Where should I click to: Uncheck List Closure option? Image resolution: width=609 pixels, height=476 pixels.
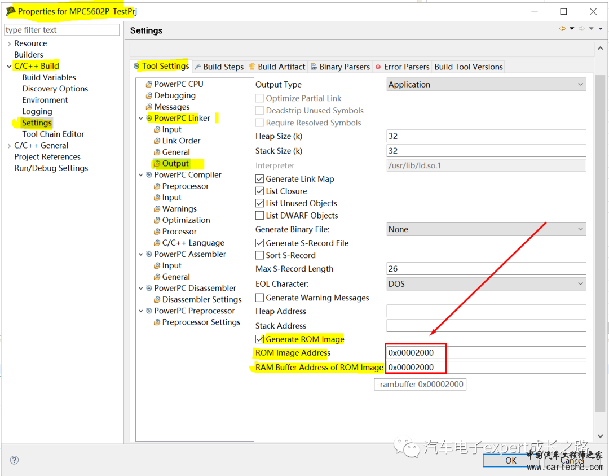click(260, 191)
